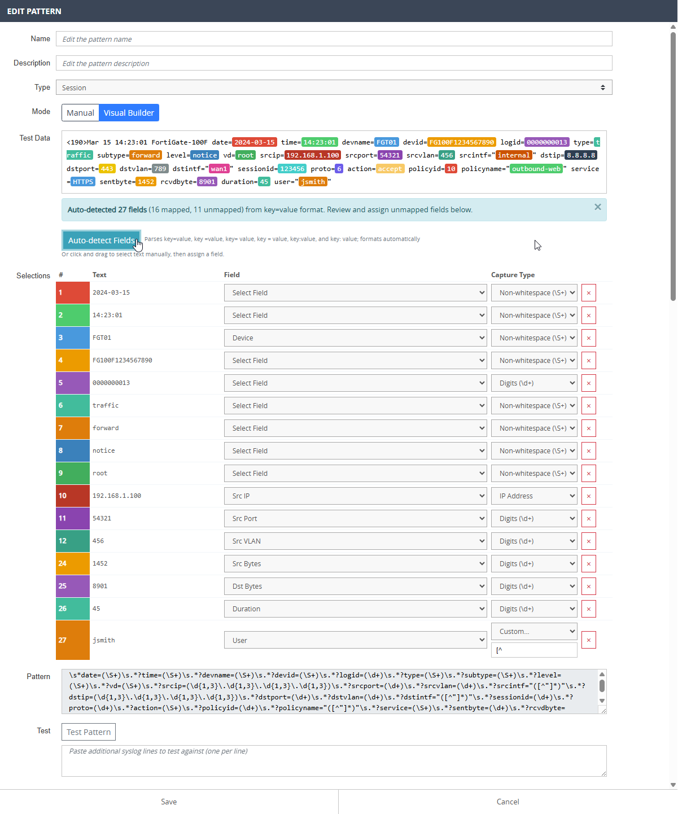Screen dimensions: 678x814
Task: Click highlighted token HTTPS in test data
Action: click(x=83, y=182)
